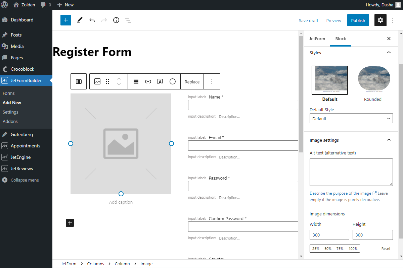Undo the last change
Viewport: 403px width, 268px height.
click(x=92, y=20)
